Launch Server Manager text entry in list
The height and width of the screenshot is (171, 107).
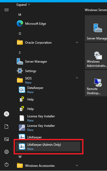(x=36, y=62)
